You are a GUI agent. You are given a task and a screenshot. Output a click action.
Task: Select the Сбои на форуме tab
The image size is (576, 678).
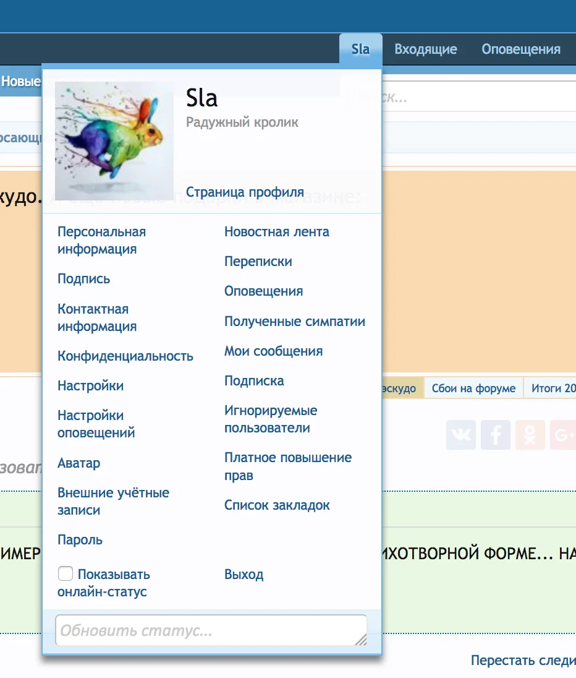coord(473,388)
